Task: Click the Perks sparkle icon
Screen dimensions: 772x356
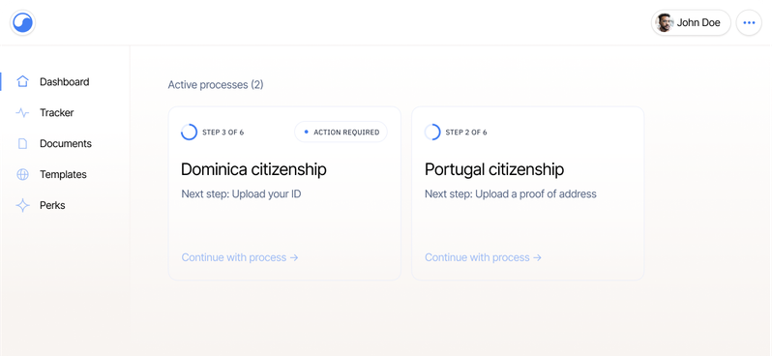Action: click(x=22, y=205)
